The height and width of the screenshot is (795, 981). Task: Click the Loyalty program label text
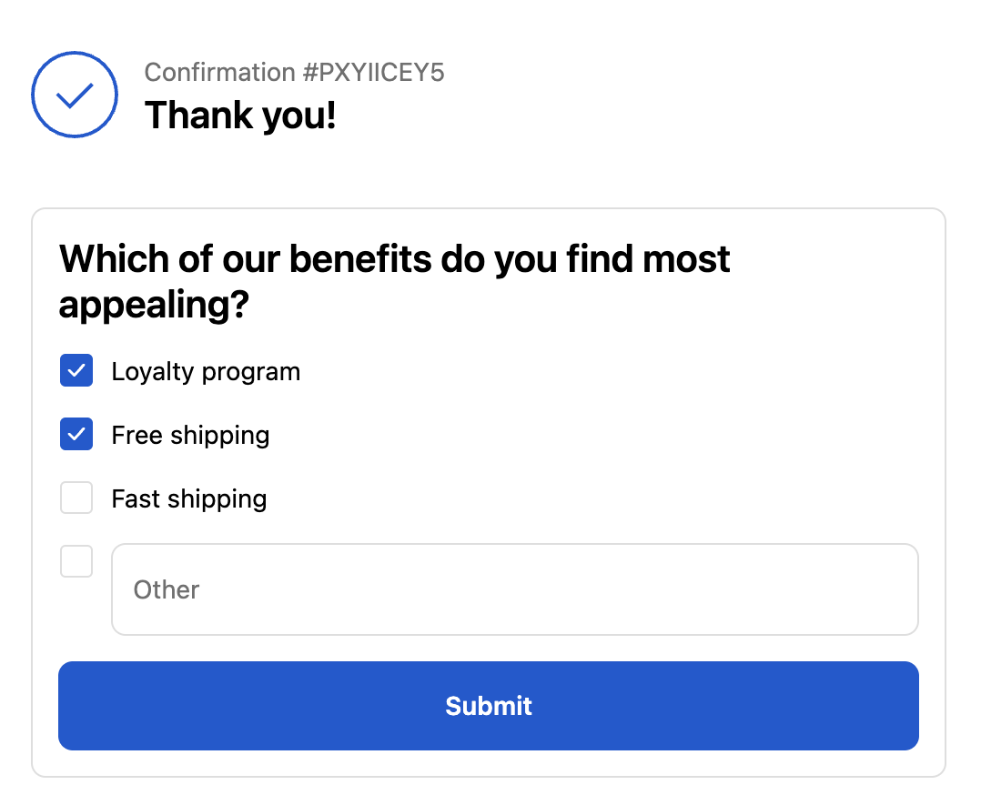(206, 371)
